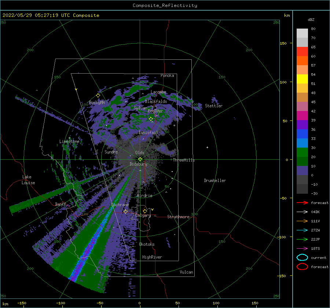Click the 65 dBZ red color swatch
Screen dimensions: 330x308
point(302,51)
